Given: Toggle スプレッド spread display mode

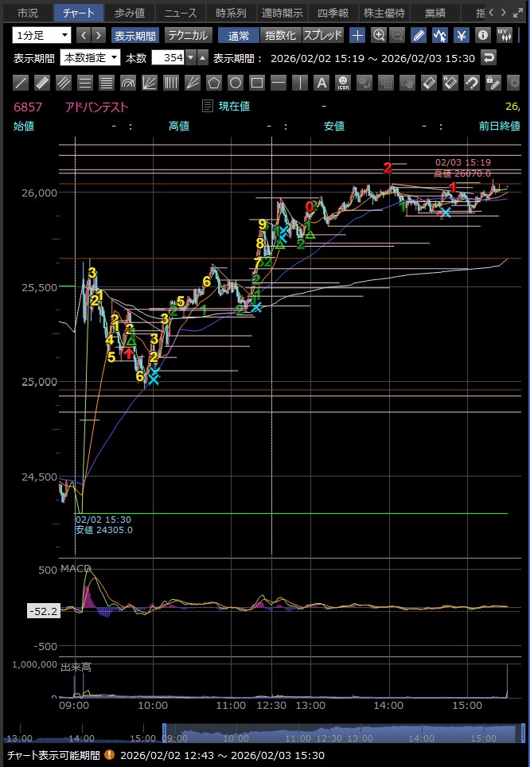Looking at the screenshot, I should [x=322, y=35].
